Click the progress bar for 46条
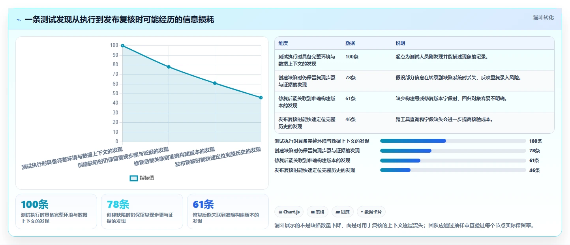 click(x=453, y=170)
